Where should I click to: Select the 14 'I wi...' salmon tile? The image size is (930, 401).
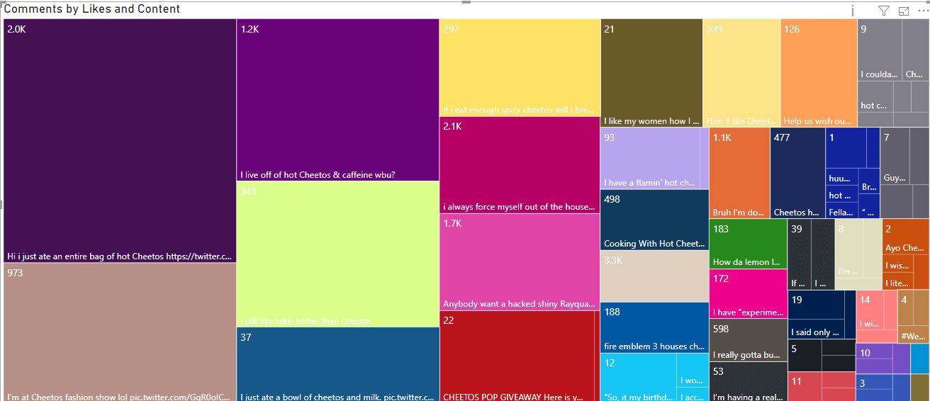tap(870, 310)
